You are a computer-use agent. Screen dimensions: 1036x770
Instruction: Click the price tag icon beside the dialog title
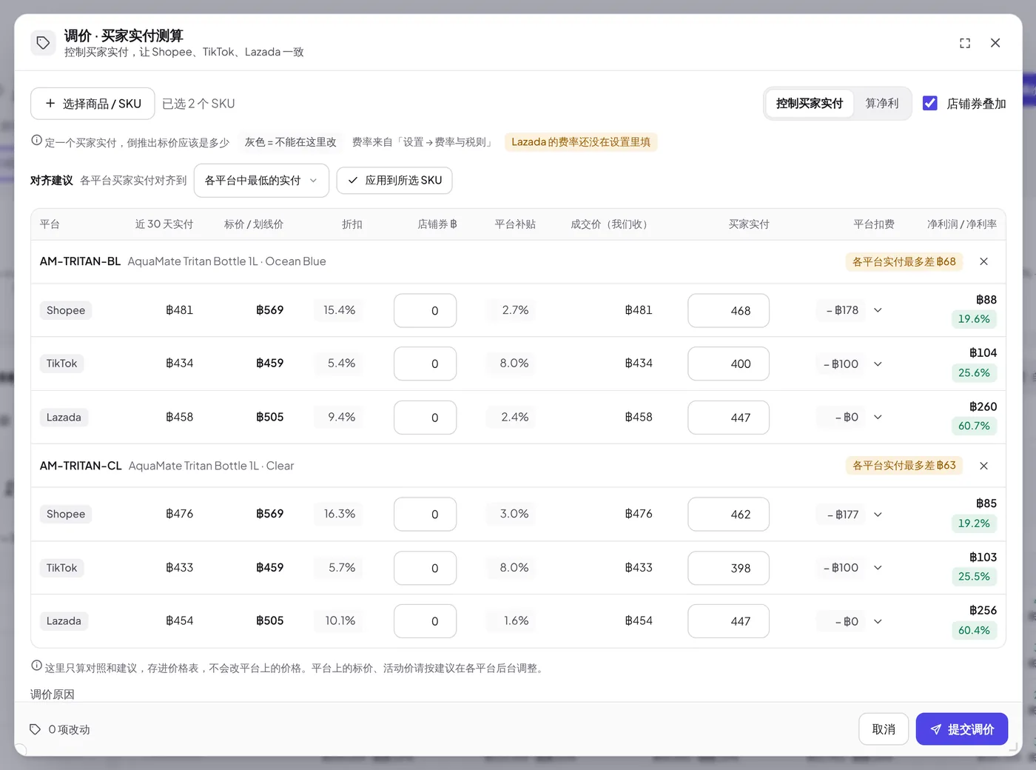[44, 43]
